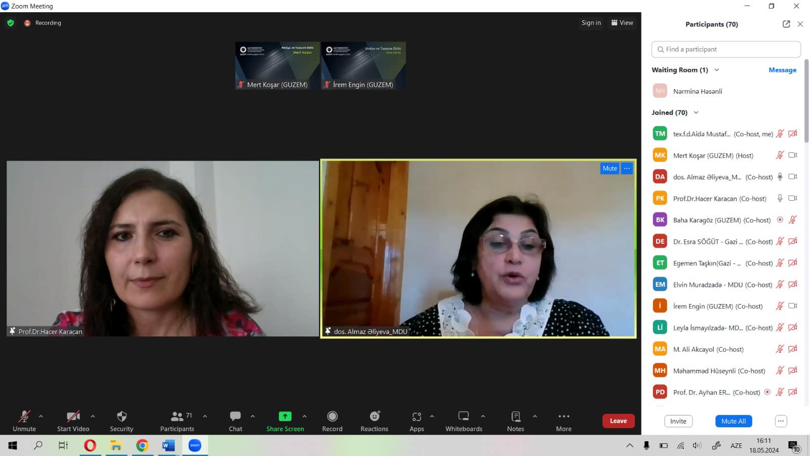Screen dimensions: 810x456
Task: Expand audio options arrow next to Unmute
Action: click(x=41, y=416)
